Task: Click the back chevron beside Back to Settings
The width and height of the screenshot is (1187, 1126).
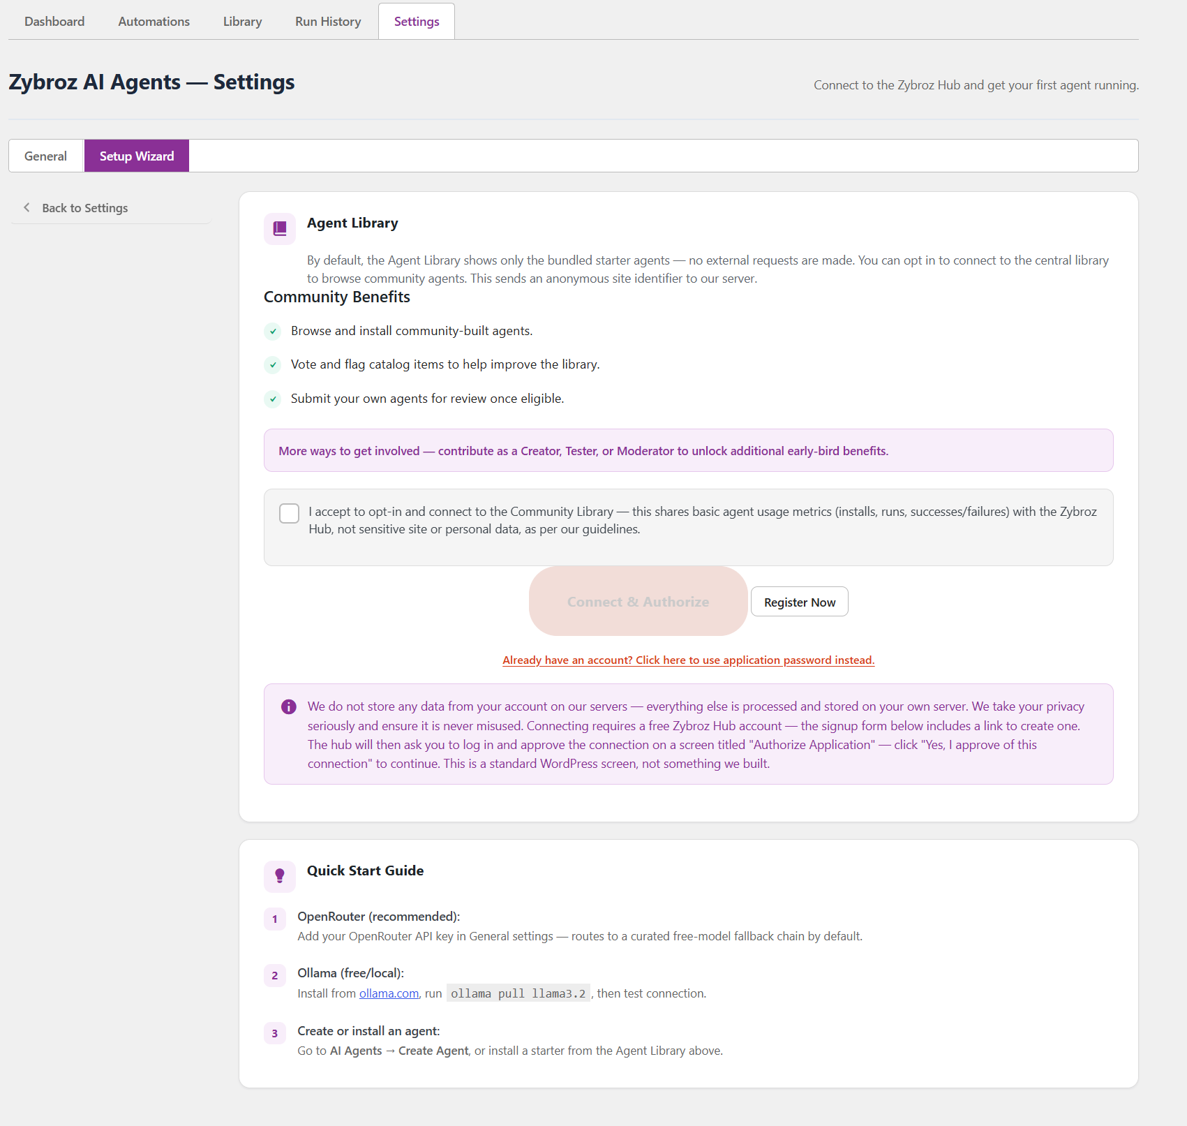Action: (27, 207)
